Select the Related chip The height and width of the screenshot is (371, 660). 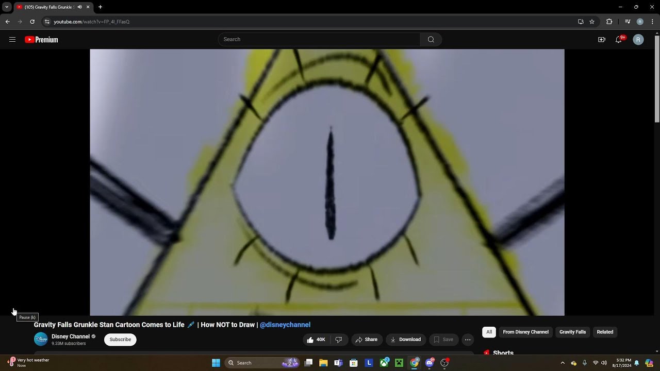(605, 332)
